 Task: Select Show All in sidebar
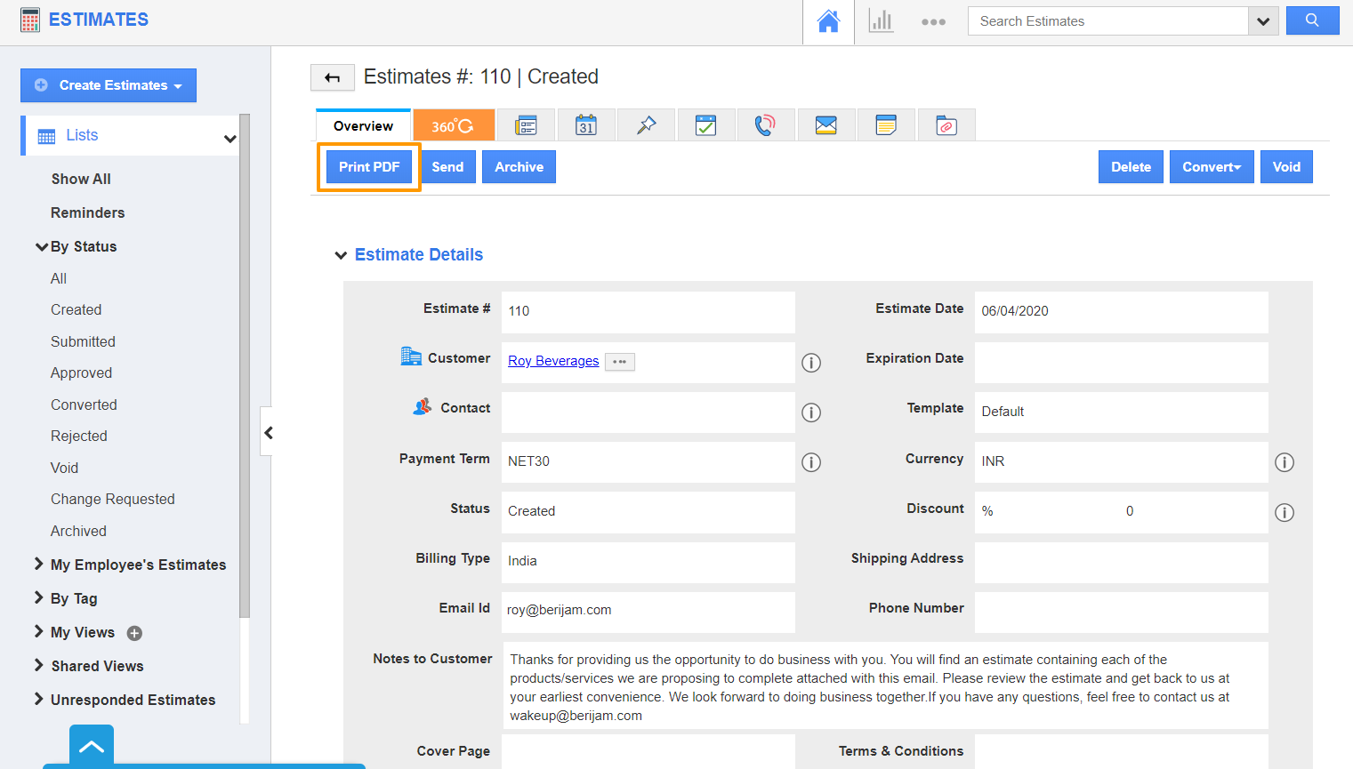pos(81,179)
